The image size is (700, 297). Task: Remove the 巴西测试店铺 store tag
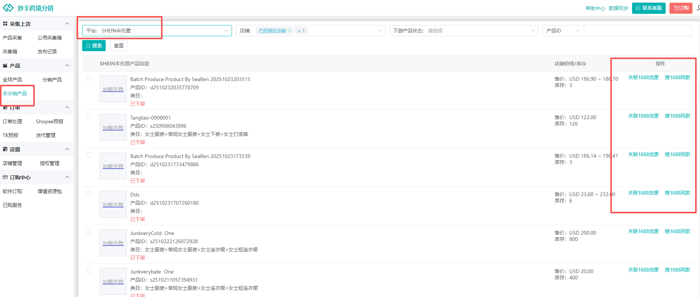289,31
